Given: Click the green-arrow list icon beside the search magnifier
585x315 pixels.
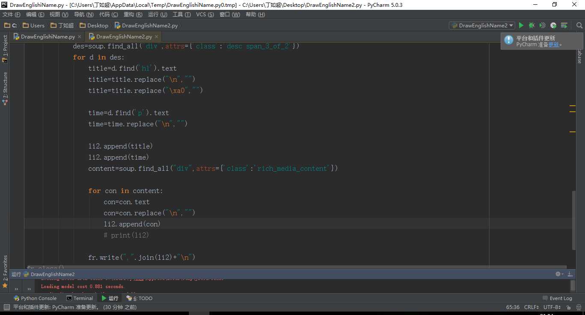Looking at the screenshot, I should [x=564, y=26].
